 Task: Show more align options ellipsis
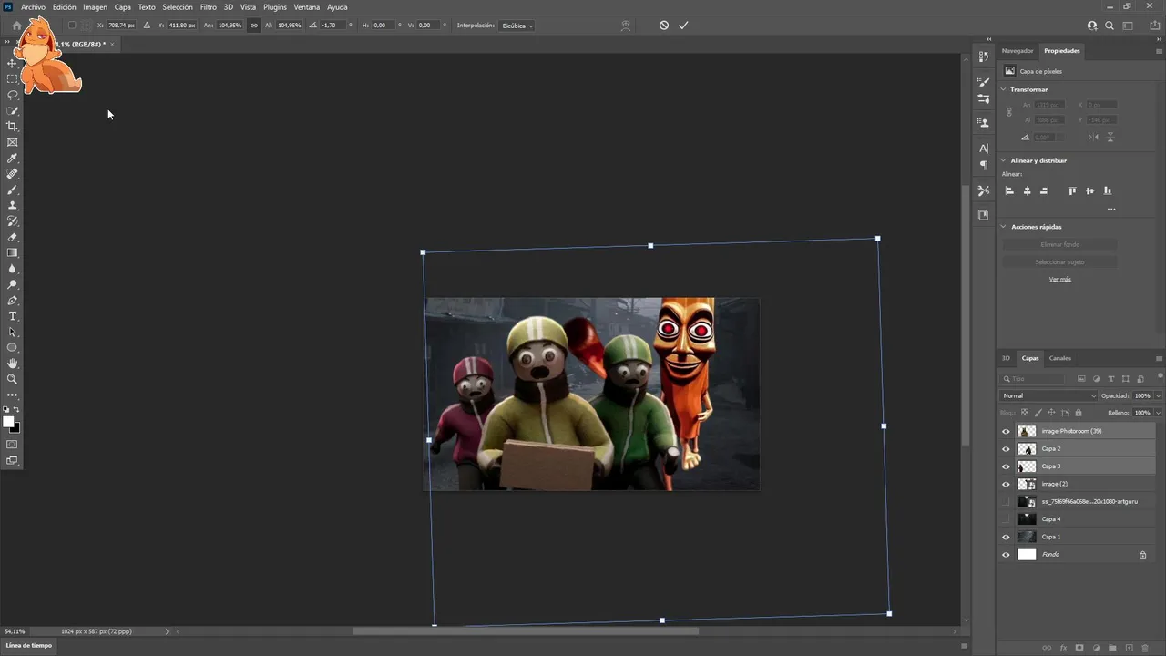point(1111,210)
